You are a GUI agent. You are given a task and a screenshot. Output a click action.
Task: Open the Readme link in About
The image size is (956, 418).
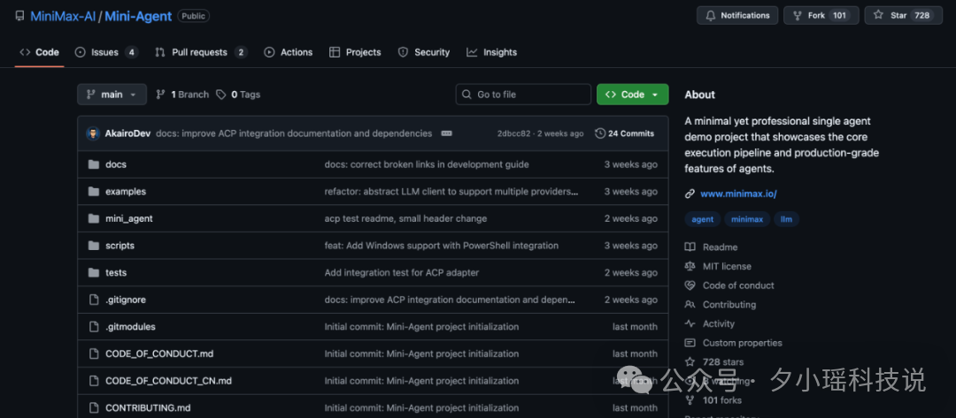(x=720, y=247)
